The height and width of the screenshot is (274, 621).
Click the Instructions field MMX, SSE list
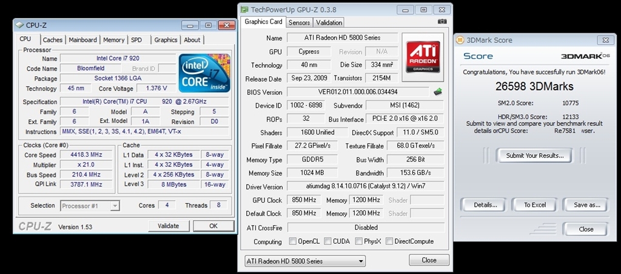(x=144, y=131)
